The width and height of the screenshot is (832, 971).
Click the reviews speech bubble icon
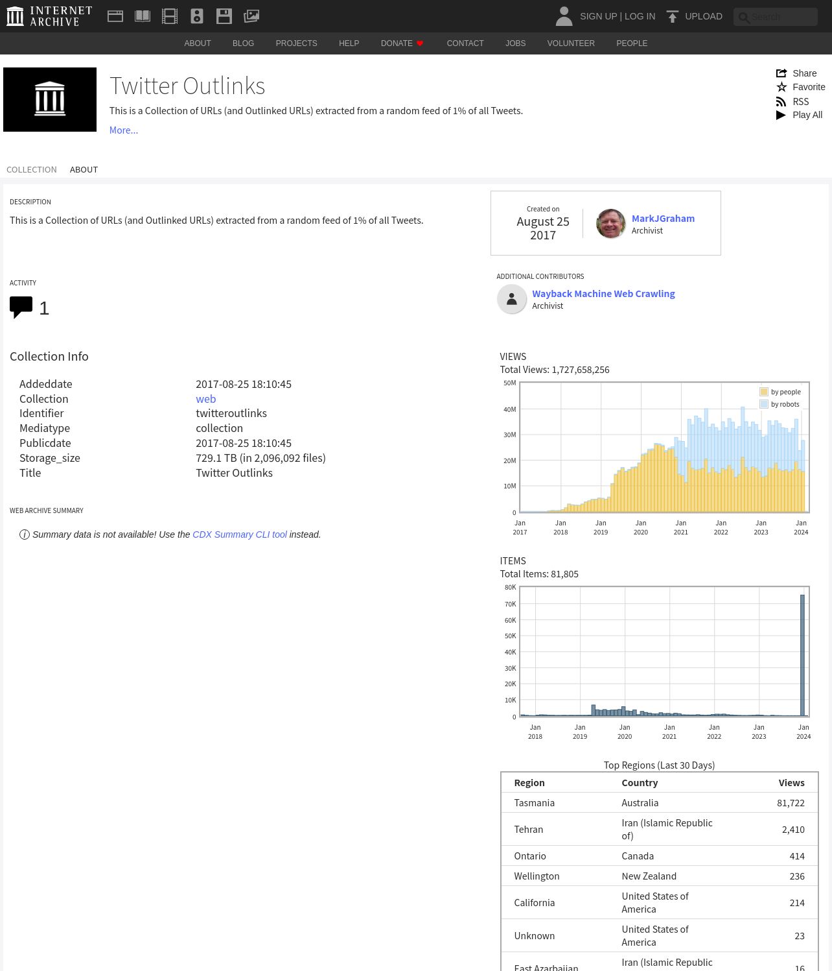click(x=21, y=307)
